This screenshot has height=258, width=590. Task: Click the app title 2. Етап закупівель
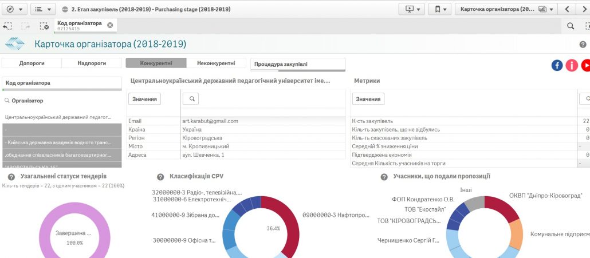click(x=151, y=9)
